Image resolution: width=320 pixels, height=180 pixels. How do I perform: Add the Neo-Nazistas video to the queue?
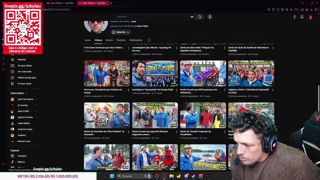coord(126,111)
